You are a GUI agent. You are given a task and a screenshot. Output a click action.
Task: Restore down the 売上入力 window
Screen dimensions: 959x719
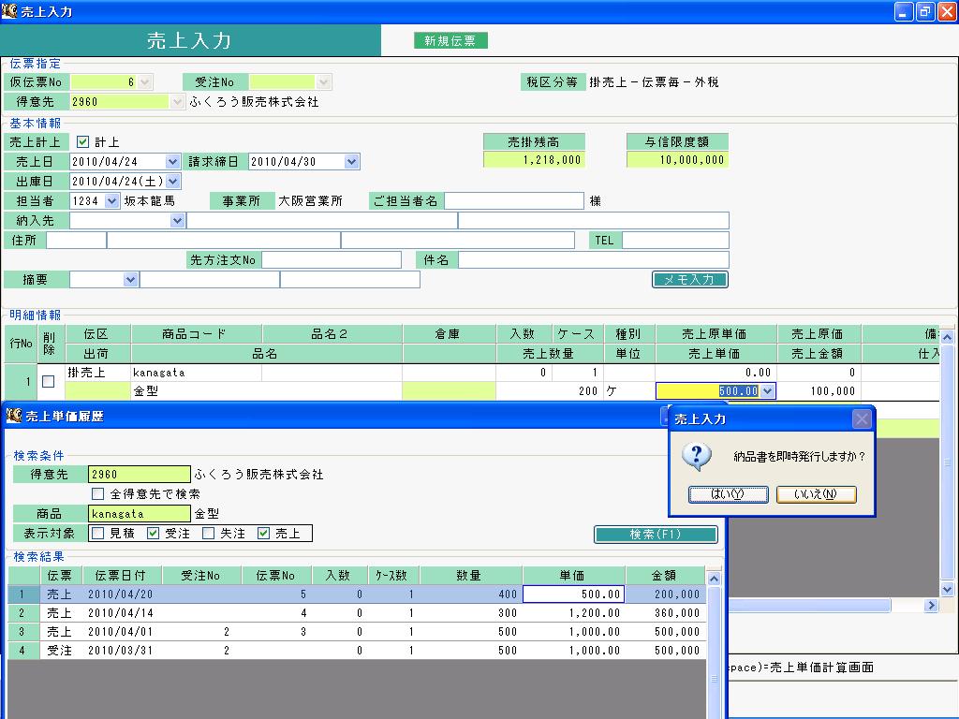[x=924, y=11]
